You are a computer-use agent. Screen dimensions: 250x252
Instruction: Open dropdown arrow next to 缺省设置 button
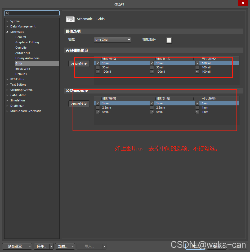click(30, 246)
